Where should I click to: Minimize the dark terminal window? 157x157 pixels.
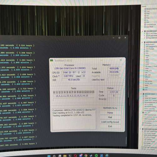(x=113, y=38)
